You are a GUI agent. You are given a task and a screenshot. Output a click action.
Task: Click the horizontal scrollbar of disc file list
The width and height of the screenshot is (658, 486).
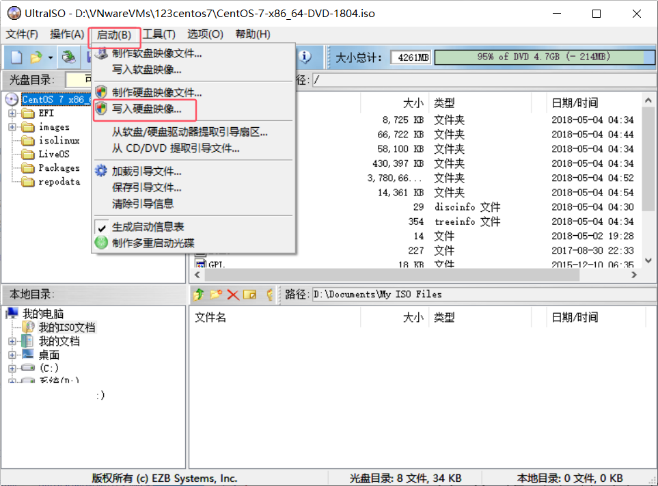click(392, 275)
